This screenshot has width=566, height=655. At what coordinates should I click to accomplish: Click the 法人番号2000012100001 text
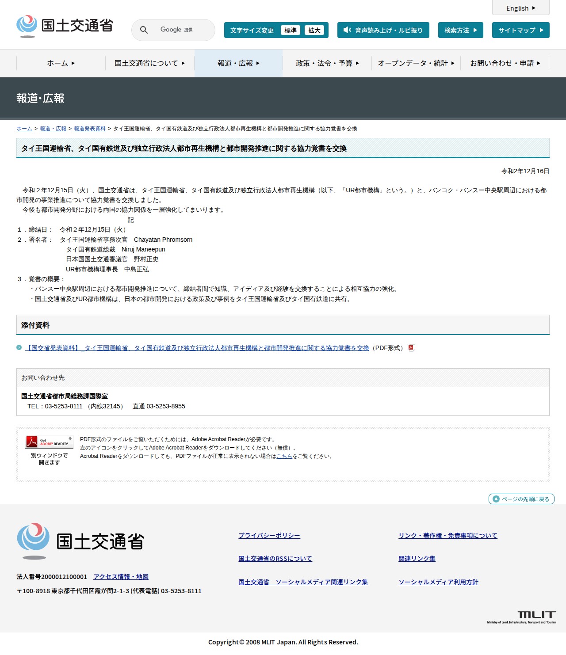click(x=52, y=577)
